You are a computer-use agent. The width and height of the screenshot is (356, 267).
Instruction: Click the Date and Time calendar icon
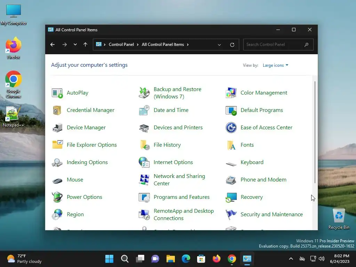point(144,110)
